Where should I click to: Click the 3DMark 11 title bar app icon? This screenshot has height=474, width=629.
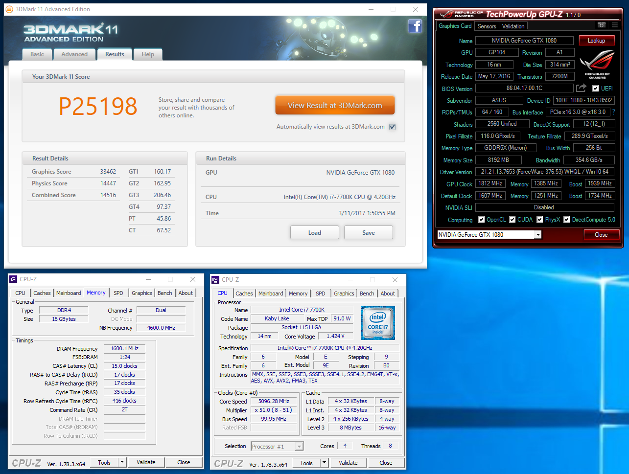click(x=9, y=9)
